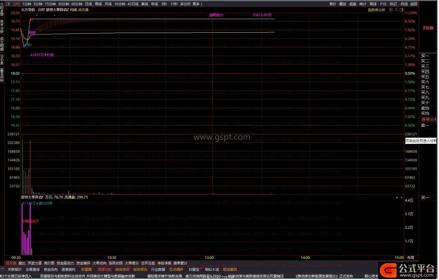Expand the 更多 timeframes list
The image size is (439, 280).
coord(197,4)
